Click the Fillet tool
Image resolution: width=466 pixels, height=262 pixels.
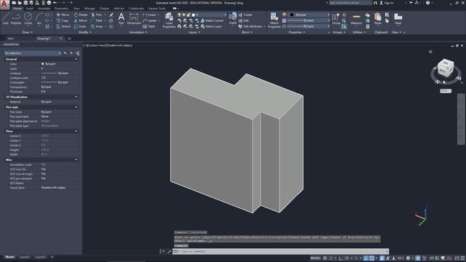97,20
